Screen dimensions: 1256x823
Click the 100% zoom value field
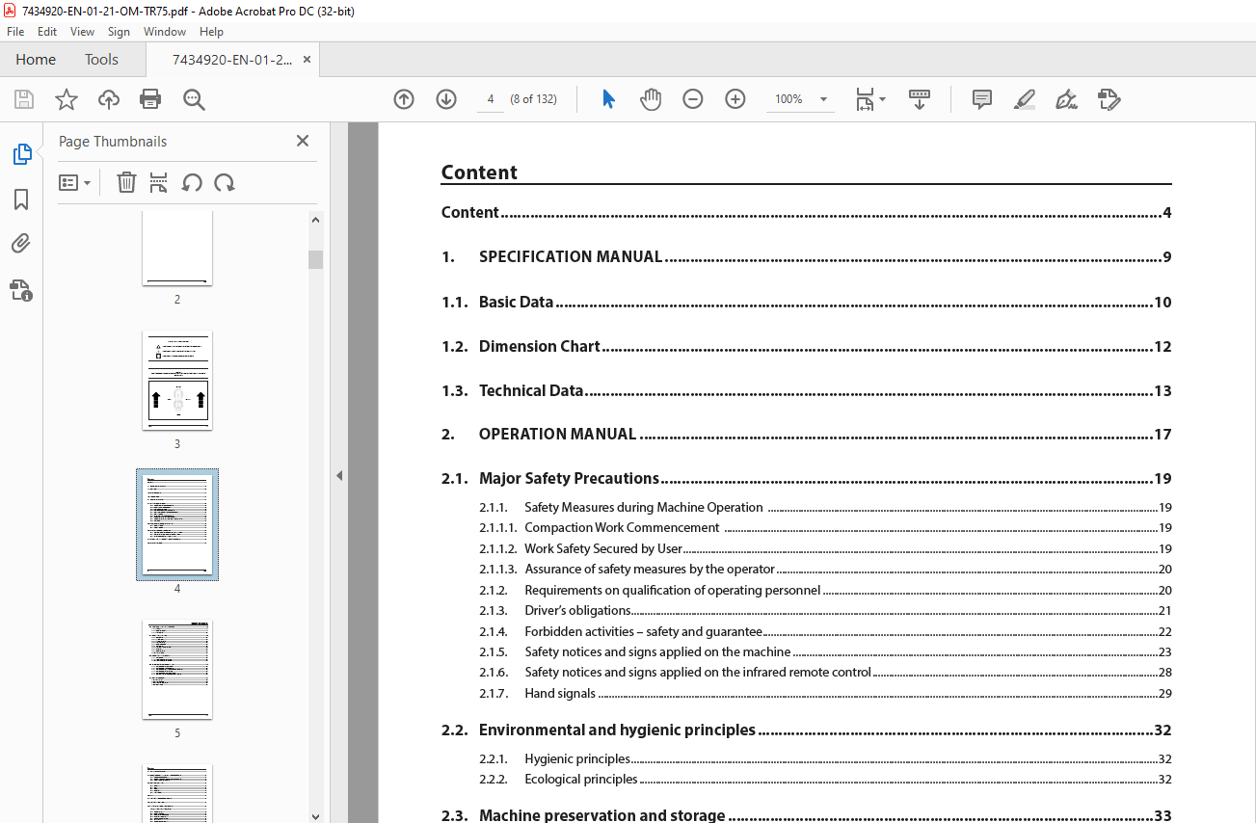(x=789, y=99)
